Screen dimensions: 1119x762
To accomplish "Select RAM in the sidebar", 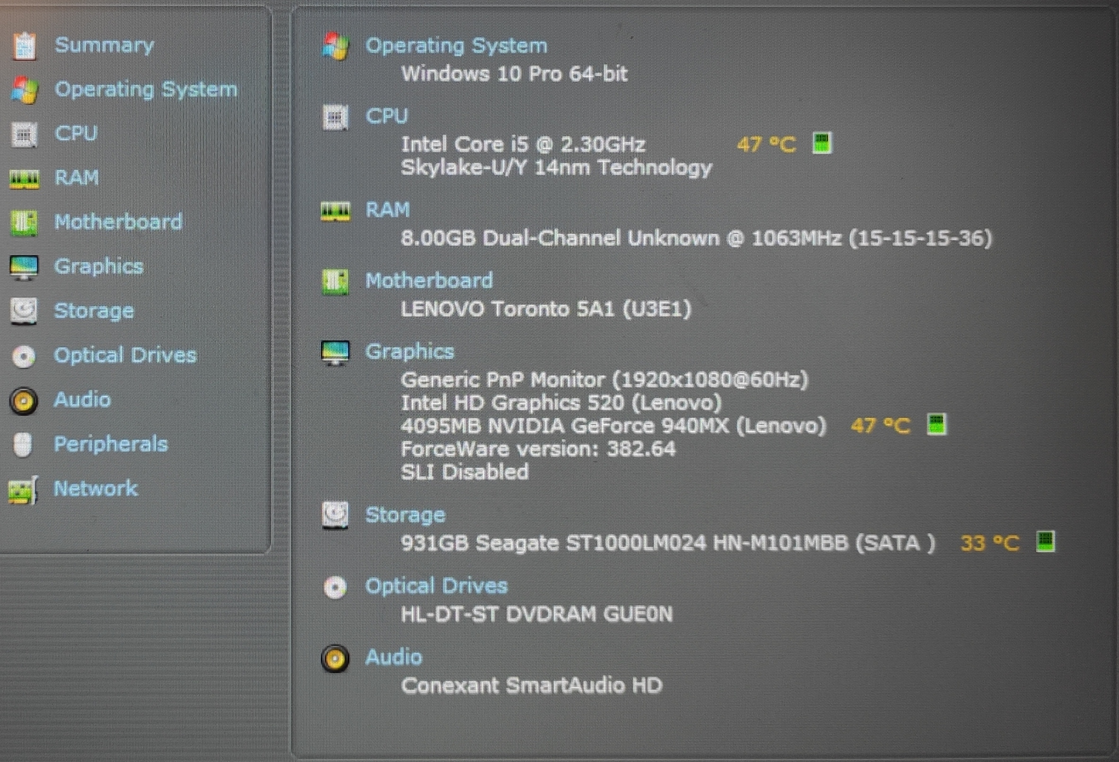I will [x=77, y=178].
